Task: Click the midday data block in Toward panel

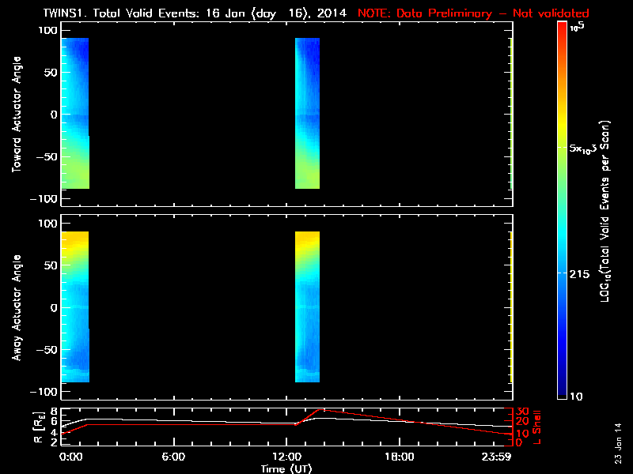Action: (x=307, y=113)
